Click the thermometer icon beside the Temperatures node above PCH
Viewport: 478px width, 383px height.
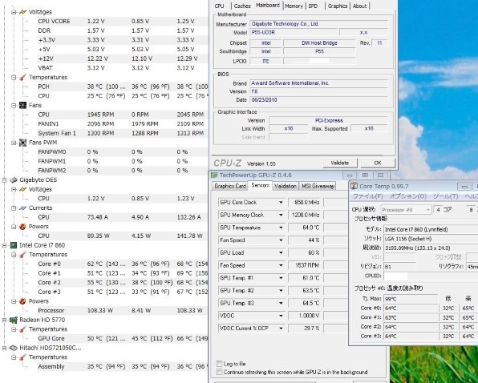pos(23,78)
